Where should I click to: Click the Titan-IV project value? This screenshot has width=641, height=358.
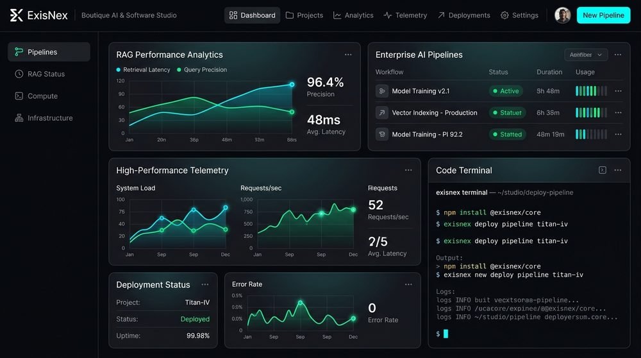197,302
